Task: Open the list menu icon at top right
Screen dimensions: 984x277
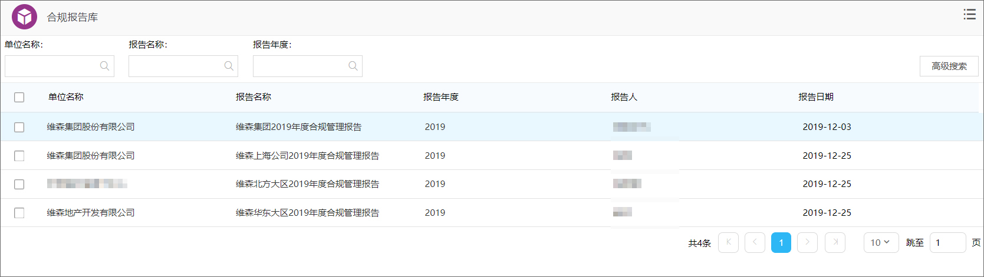Action: pyautogui.click(x=969, y=15)
